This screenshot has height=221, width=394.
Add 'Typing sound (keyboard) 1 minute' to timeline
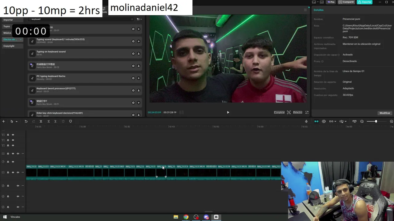(x=139, y=41)
